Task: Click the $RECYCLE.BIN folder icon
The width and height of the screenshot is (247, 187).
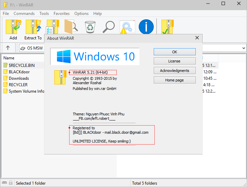Action: click(5, 65)
